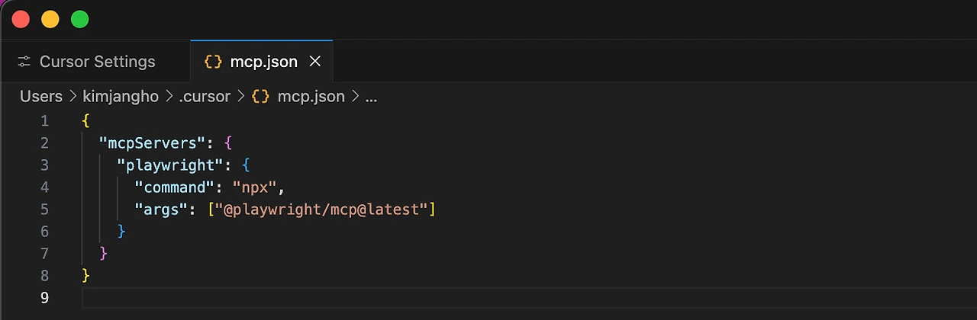
Task: Select line number 5 in the gutter
Action: pos(44,209)
